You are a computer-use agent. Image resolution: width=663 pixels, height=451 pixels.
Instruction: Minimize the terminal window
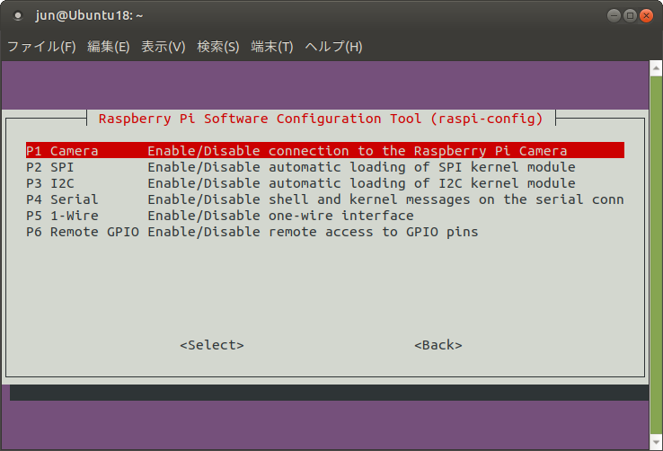614,15
